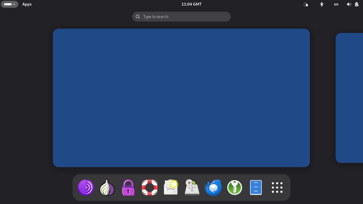Open the Tails Cloner drive icon
The width and height of the screenshot is (363, 204).
point(192,188)
